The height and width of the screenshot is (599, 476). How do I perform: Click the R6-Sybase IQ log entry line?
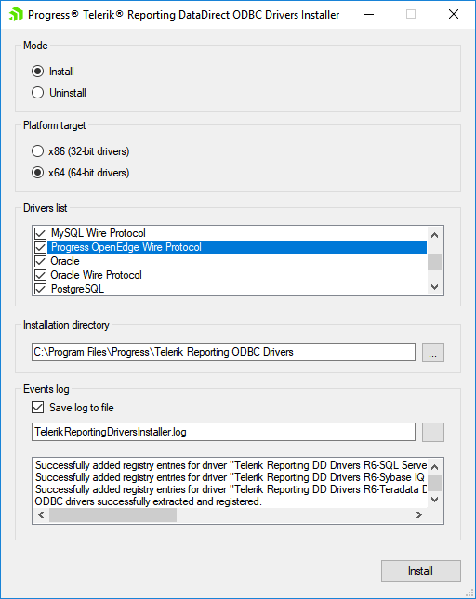tap(231, 477)
